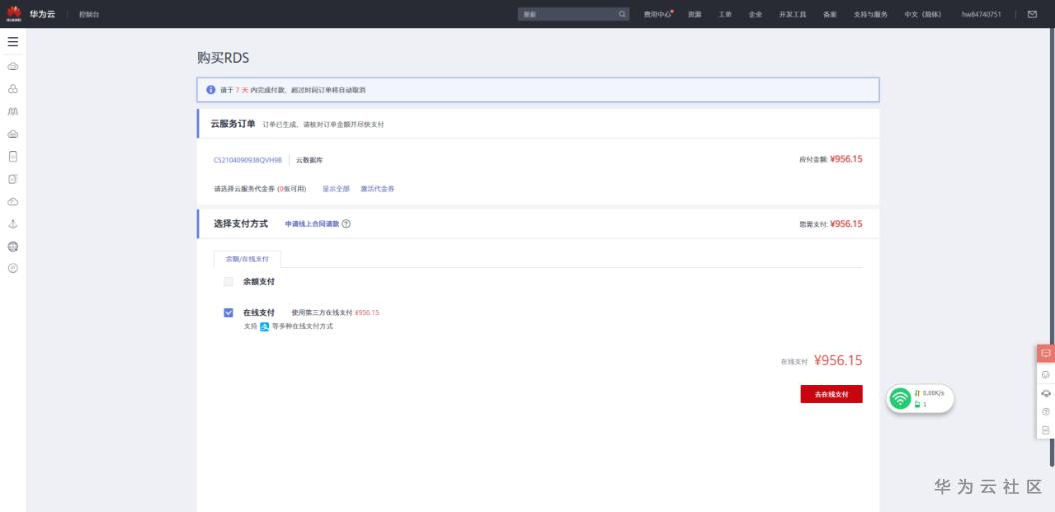Click the red 去在线支付 button

click(x=831, y=394)
